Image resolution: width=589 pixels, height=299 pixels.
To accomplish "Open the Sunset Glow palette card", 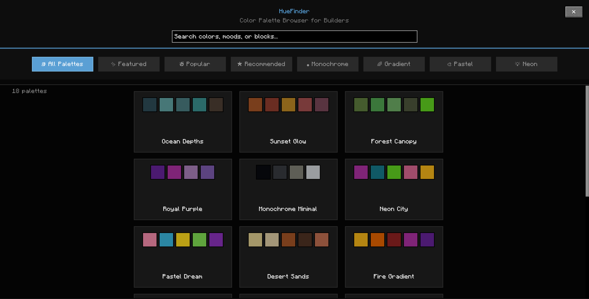I will click(289, 122).
